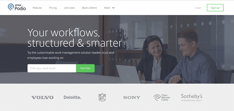Viewport: 234px width, 111px height.
Task: Click the Login link
Action: click(198, 8)
